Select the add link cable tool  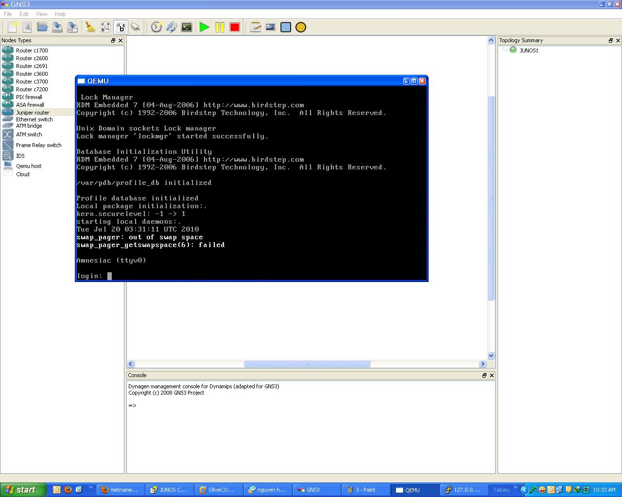click(136, 27)
